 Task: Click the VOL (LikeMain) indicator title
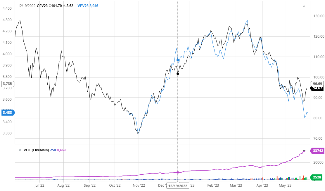40,150
